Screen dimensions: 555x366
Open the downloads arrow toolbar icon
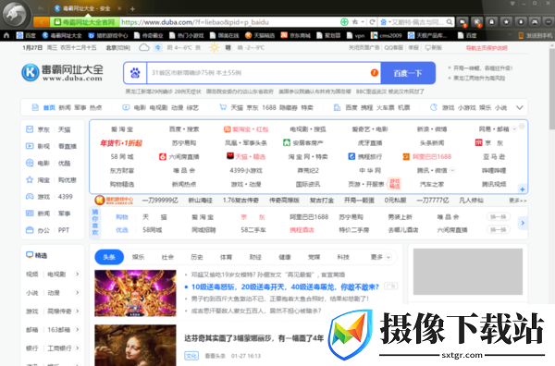point(521,22)
